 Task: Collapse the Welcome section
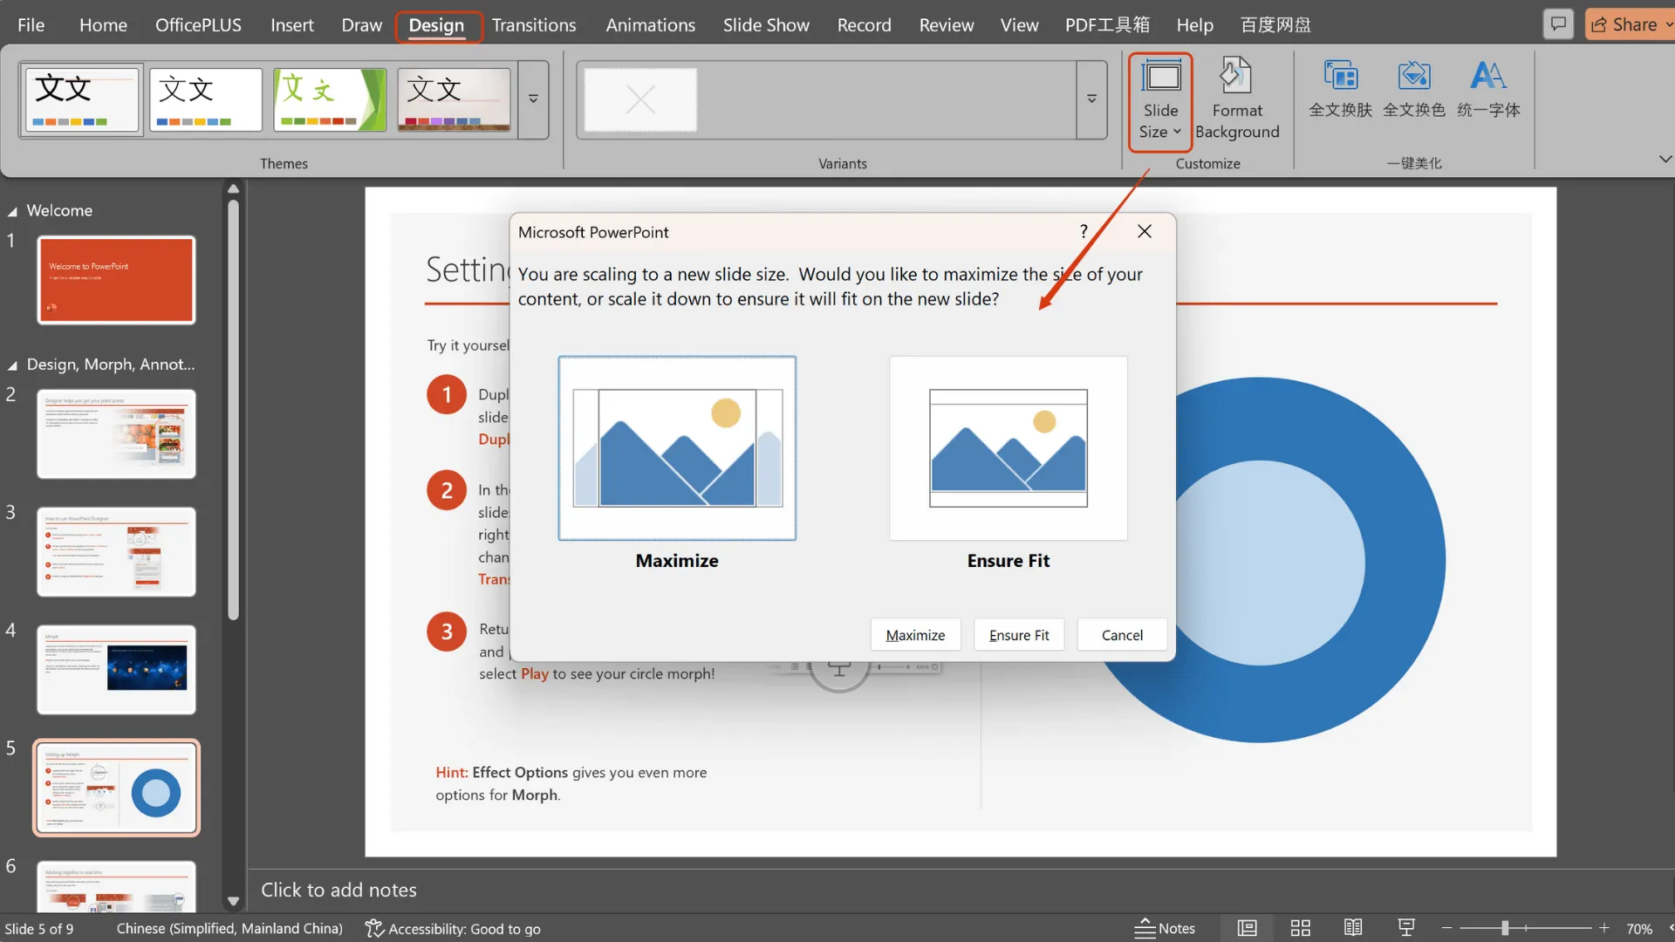[12, 211]
